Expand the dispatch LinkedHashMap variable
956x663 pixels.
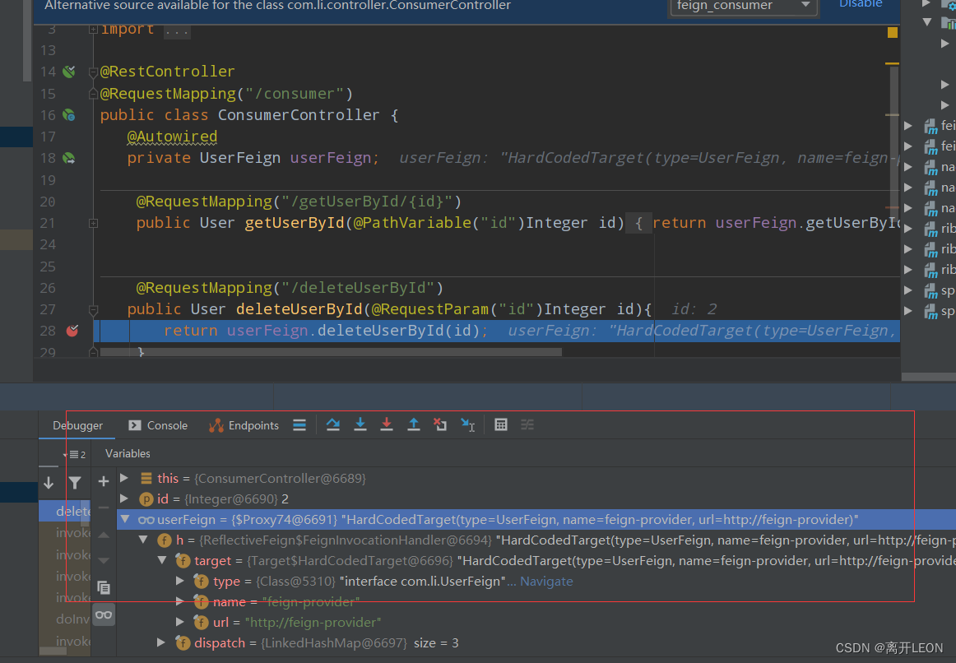(x=161, y=642)
